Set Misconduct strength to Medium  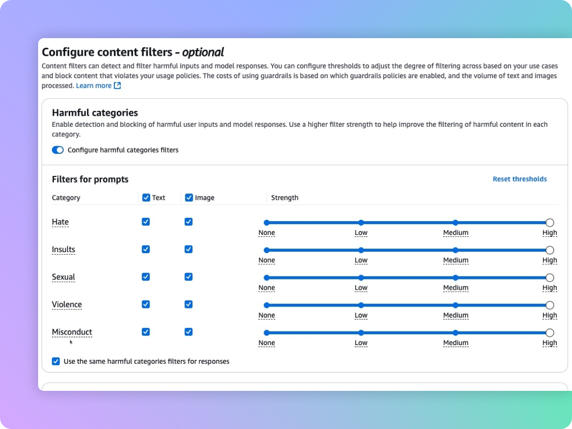coord(456,333)
